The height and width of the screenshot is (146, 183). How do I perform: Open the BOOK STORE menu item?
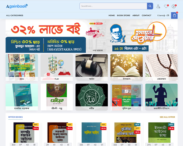(x=124, y=15)
